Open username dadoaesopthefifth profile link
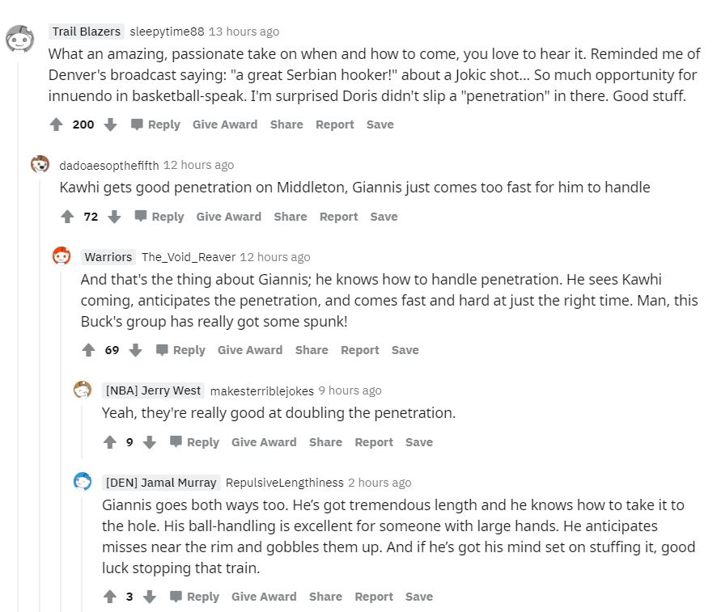The image size is (721, 612). (109, 165)
